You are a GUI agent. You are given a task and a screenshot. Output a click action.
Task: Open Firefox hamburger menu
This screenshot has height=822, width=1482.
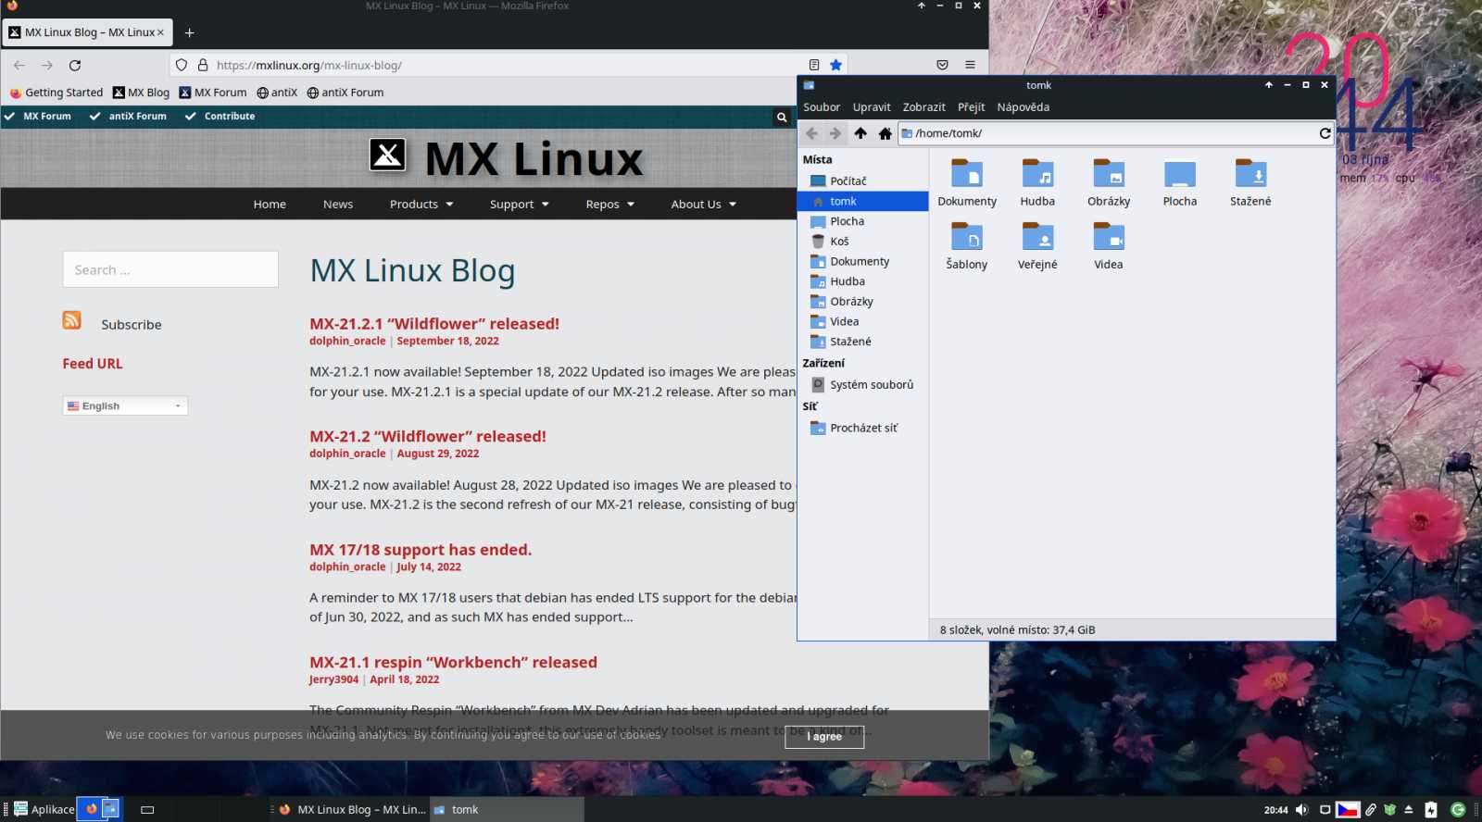coord(970,65)
